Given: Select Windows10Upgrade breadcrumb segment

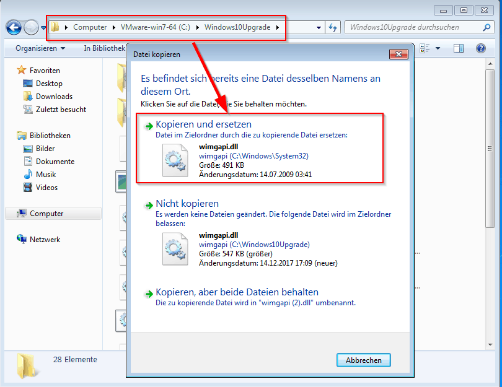Looking at the screenshot, I should (x=237, y=27).
